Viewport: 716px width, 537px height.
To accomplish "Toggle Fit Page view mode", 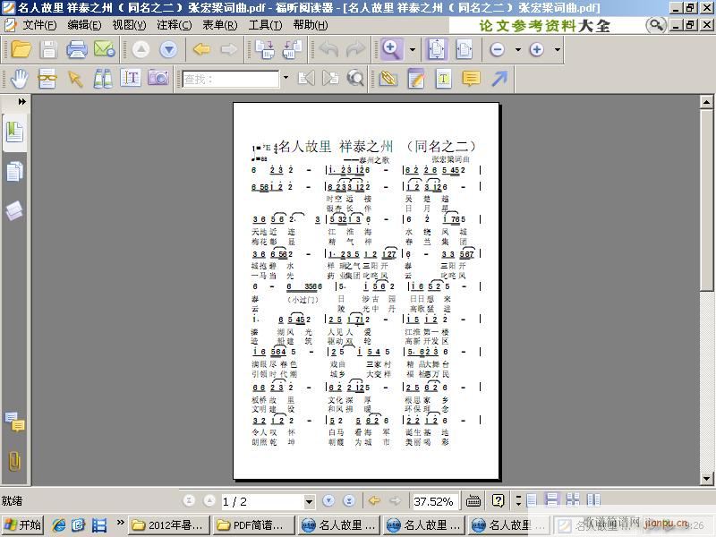I will click(x=436, y=50).
